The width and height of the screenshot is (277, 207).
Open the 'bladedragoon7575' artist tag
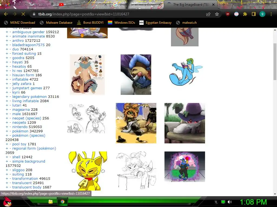tap(28, 45)
